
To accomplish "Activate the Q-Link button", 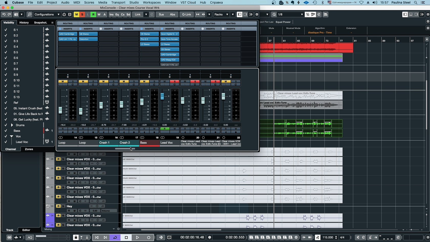I will pyautogui.click(x=186, y=15).
